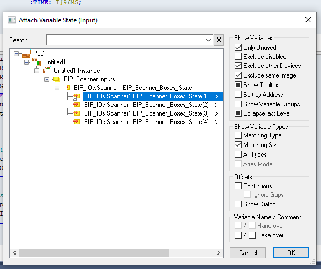Screen dimensions: 321x269
Task: Click the input variable icon for State[4]
Action: pos(77,122)
